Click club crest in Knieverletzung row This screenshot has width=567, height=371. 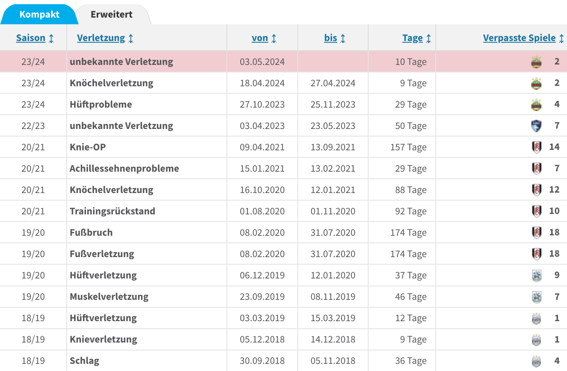coord(536,340)
